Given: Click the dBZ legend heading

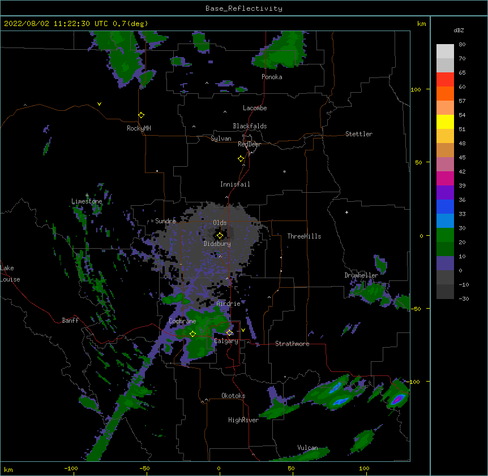Looking at the screenshot, I should tap(459, 30).
